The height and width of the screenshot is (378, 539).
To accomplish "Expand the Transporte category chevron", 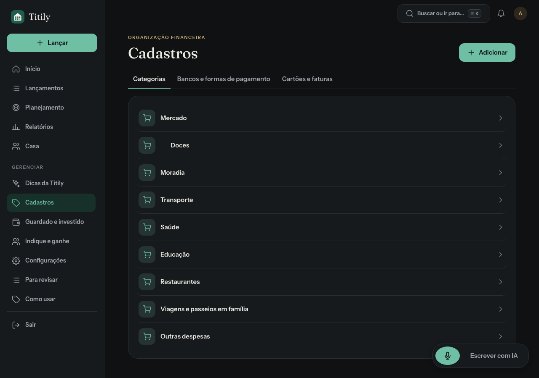I will point(501,200).
